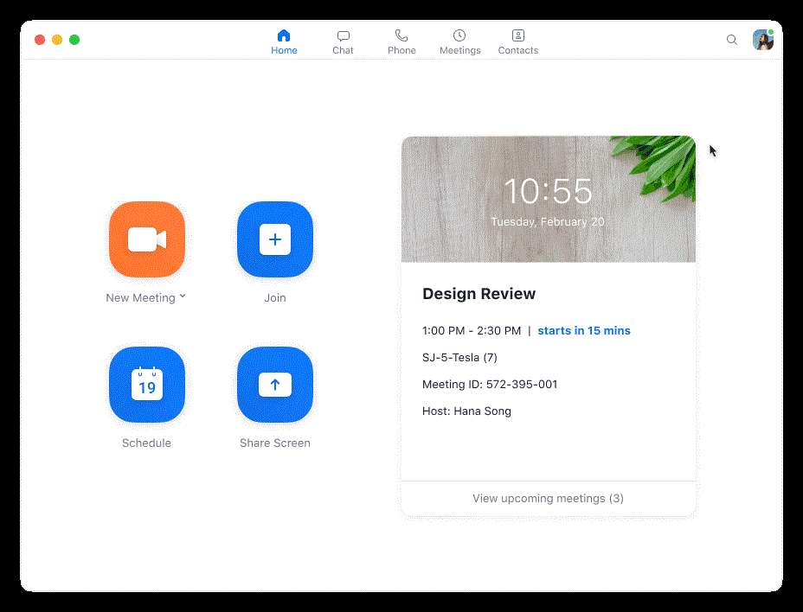Click the blue Join plus icon
This screenshot has height=612, width=803.
pyautogui.click(x=275, y=239)
